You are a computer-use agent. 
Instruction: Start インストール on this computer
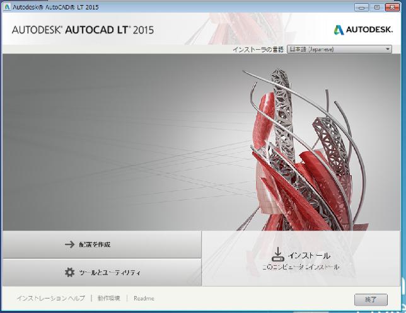(x=301, y=259)
